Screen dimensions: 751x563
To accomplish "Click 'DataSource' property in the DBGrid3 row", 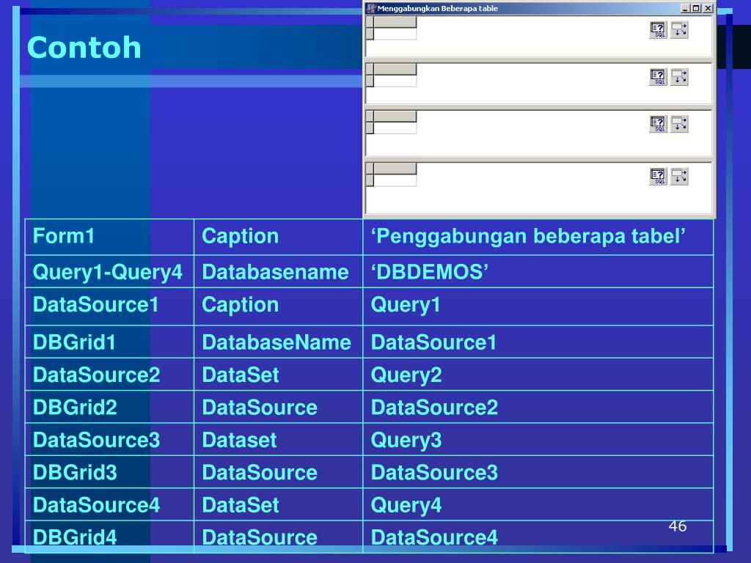I will click(278, 472).
